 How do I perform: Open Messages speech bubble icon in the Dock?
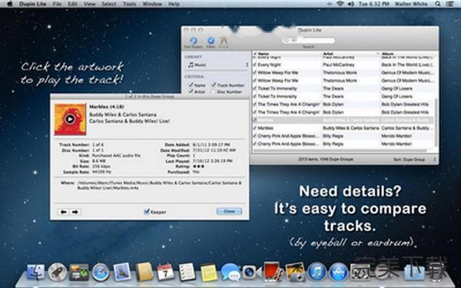click(230, 273)
